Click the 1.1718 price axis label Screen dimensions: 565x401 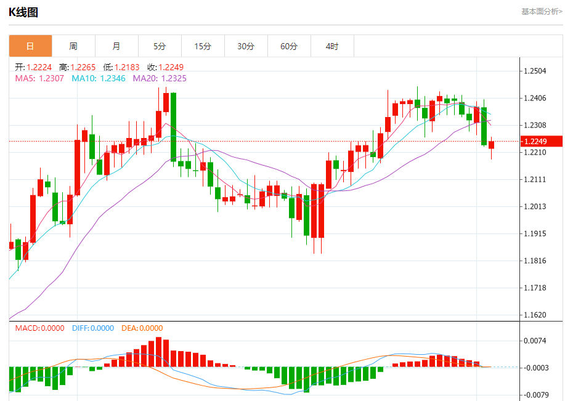pos(535,288)
